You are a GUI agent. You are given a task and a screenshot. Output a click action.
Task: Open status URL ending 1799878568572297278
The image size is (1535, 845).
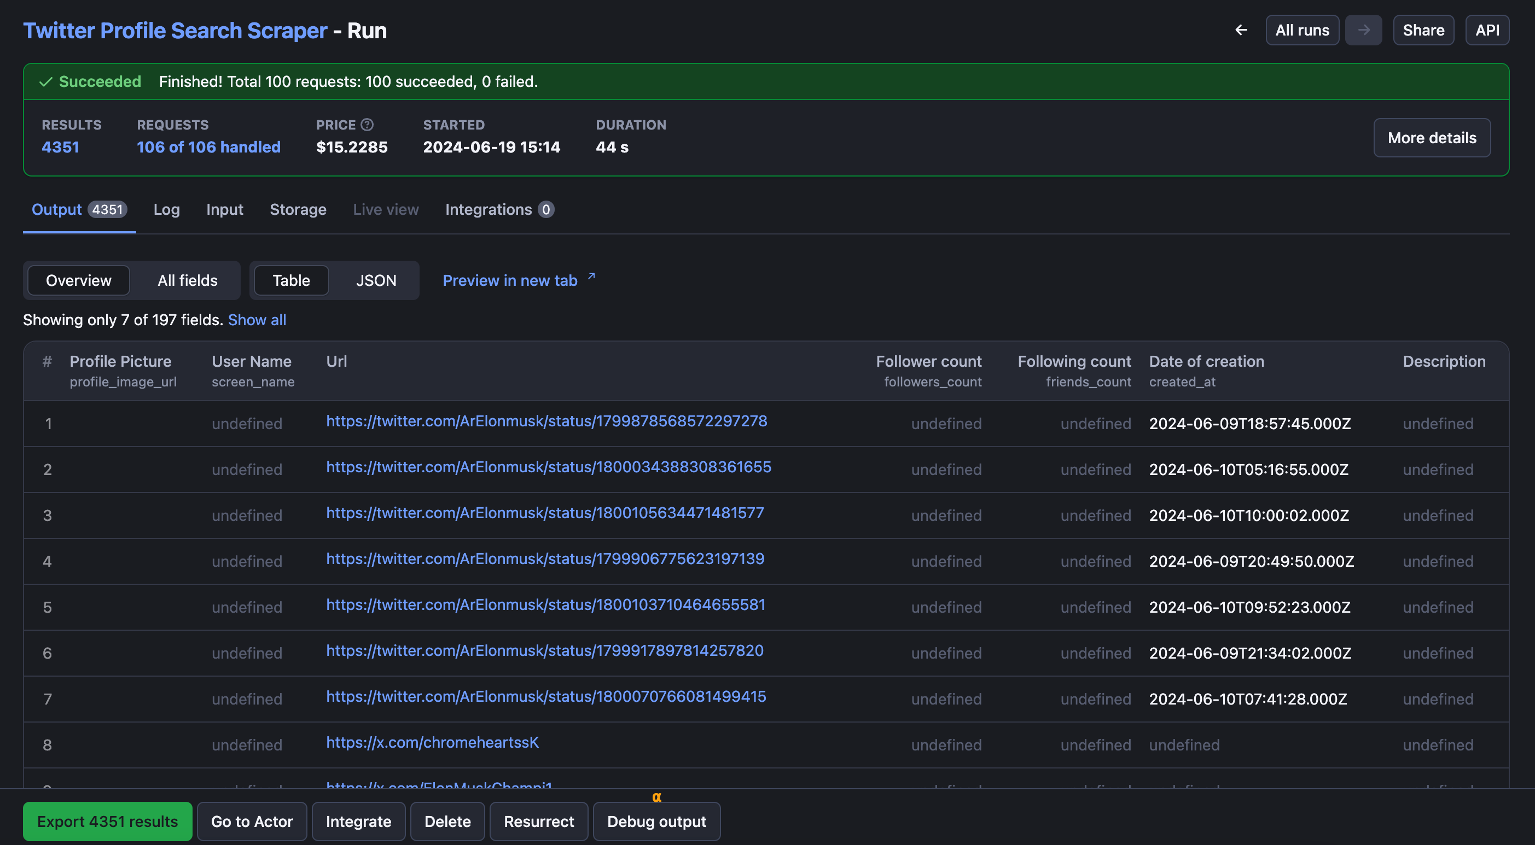click(546, 421)
